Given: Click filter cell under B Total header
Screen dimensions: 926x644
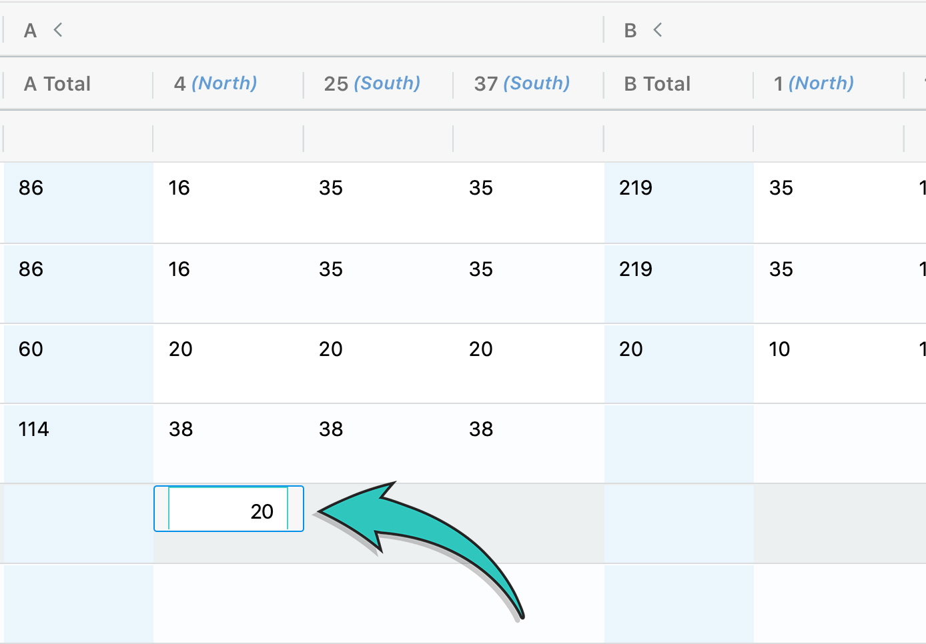Looking at the screenshot, I should point(678,138).
